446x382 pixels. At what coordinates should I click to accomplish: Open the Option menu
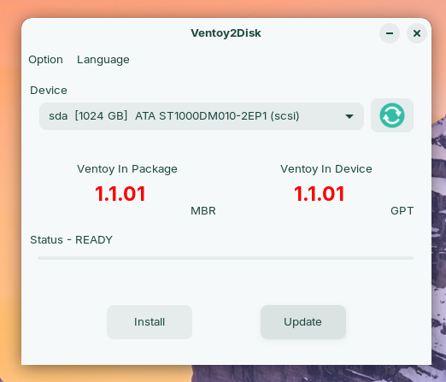[45, 60]
